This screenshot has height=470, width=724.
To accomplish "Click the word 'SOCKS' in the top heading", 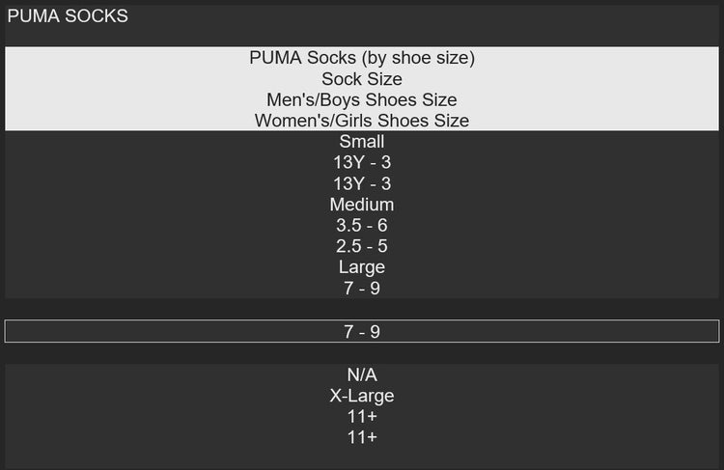I will [x=96, y=16].
